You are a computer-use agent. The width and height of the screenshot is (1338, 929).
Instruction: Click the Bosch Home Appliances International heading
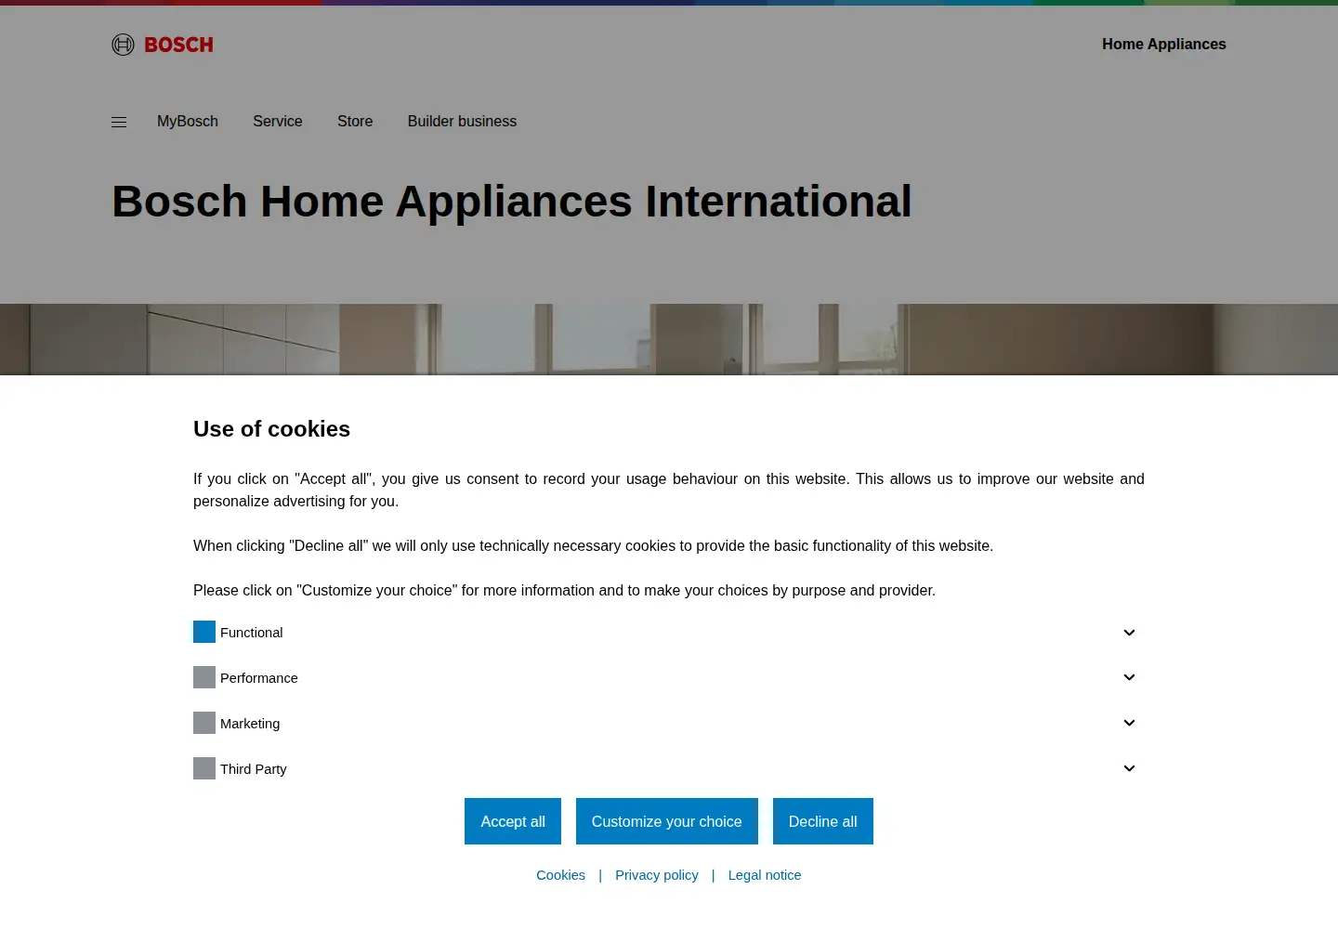[x=512, y=202]
